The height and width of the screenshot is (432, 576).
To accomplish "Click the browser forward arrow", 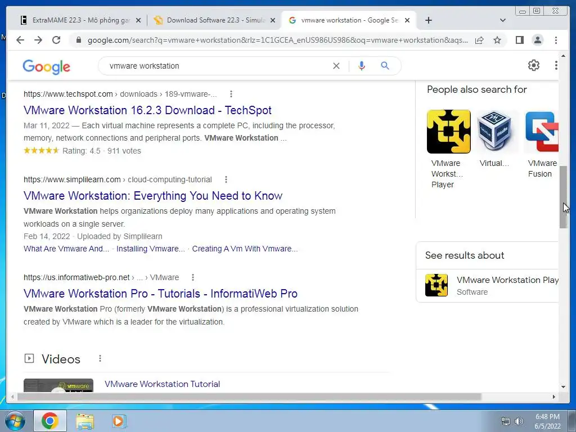I will 38,40.
